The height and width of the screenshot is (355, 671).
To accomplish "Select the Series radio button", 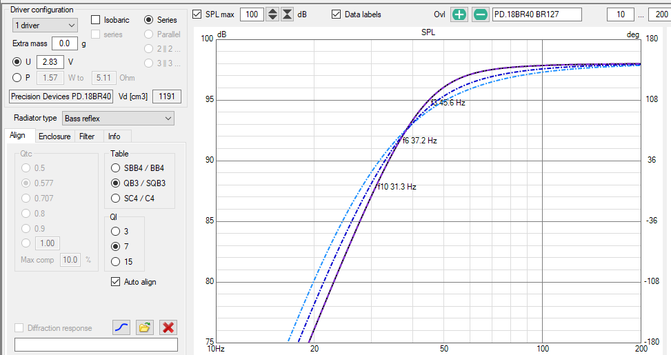I will point(148,20).
